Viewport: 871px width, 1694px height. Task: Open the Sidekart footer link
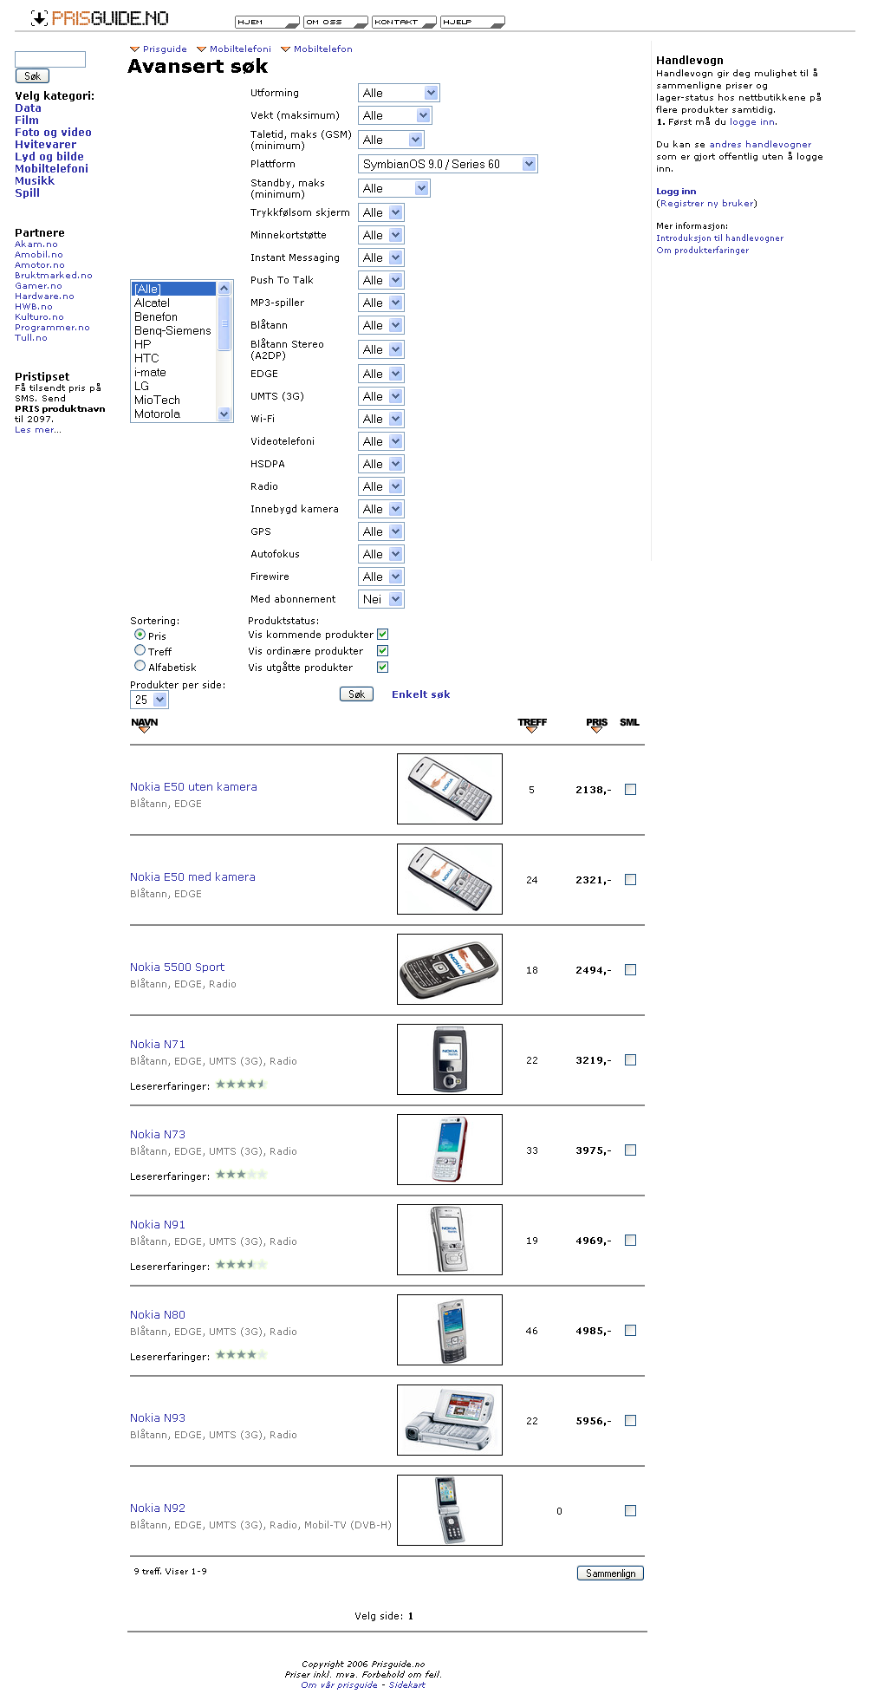[x=406, y=1684]
